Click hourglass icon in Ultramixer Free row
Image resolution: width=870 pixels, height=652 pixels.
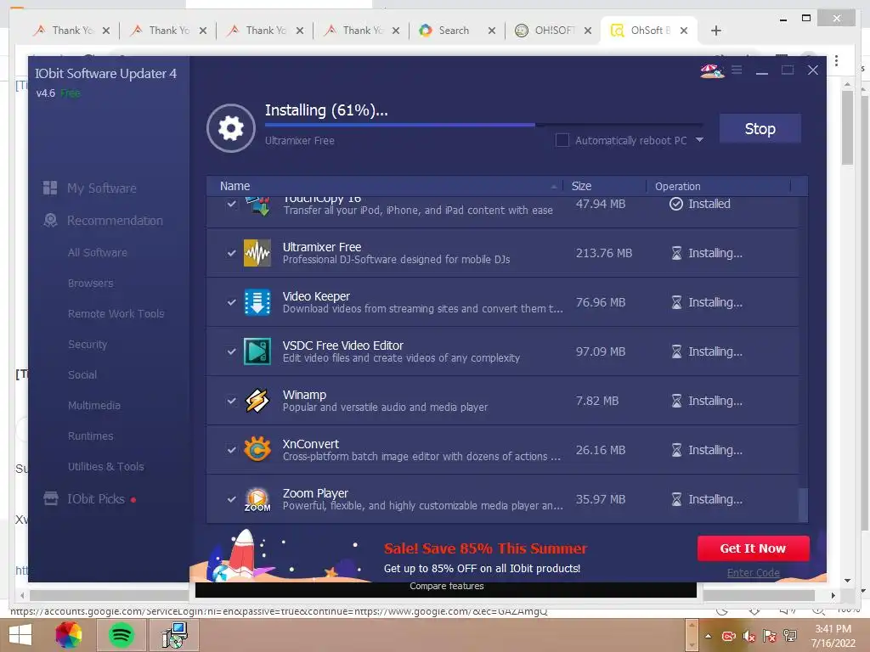click(x=676, y=253)
